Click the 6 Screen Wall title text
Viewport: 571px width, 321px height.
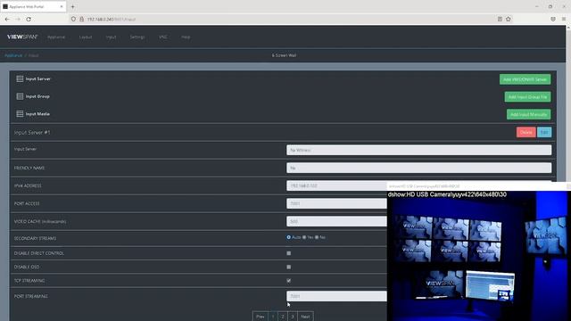[284, 55]
